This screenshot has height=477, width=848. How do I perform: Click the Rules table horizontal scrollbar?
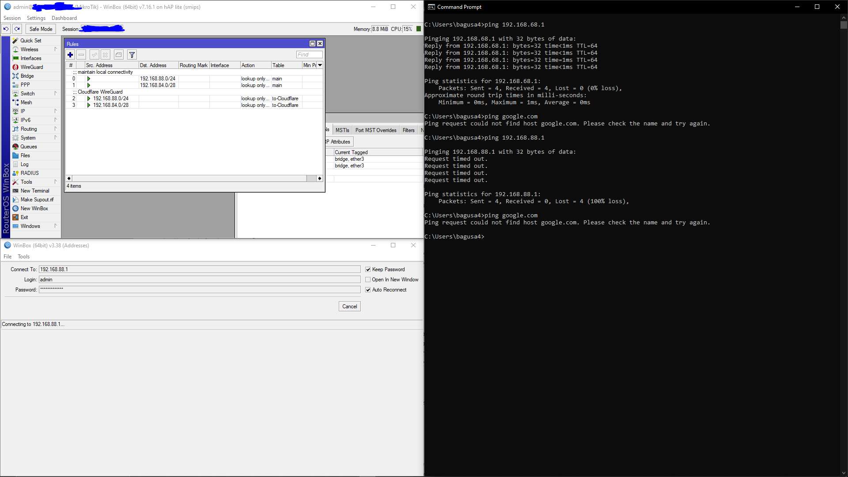(x=190, y=178)
